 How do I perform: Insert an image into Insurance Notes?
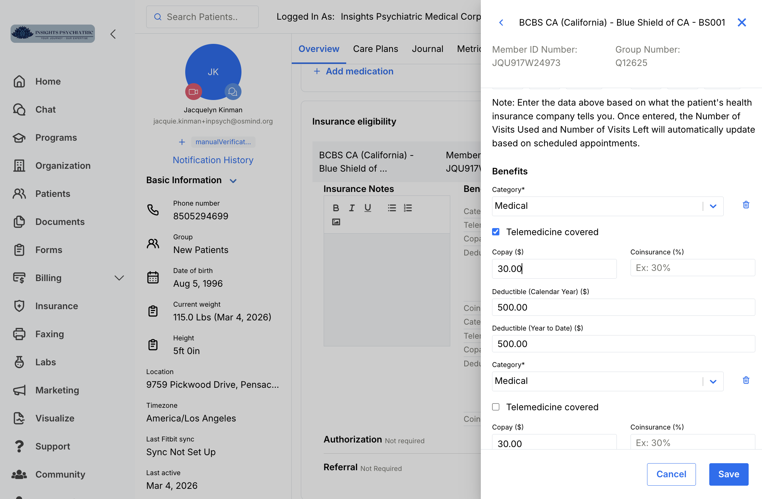click(336, 222)
